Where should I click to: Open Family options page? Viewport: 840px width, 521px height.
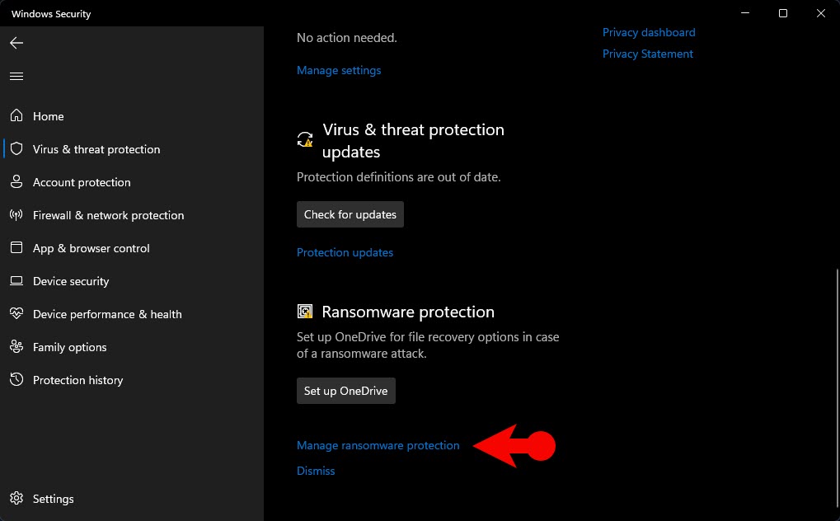69,347
